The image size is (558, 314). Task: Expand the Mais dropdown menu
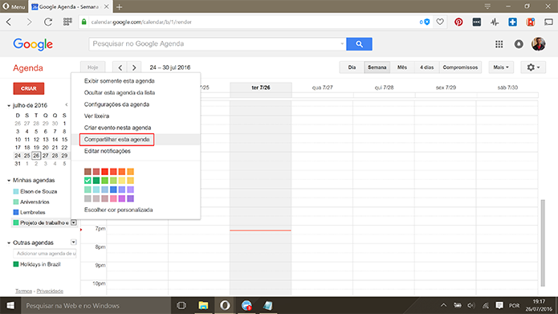(501, 67)
